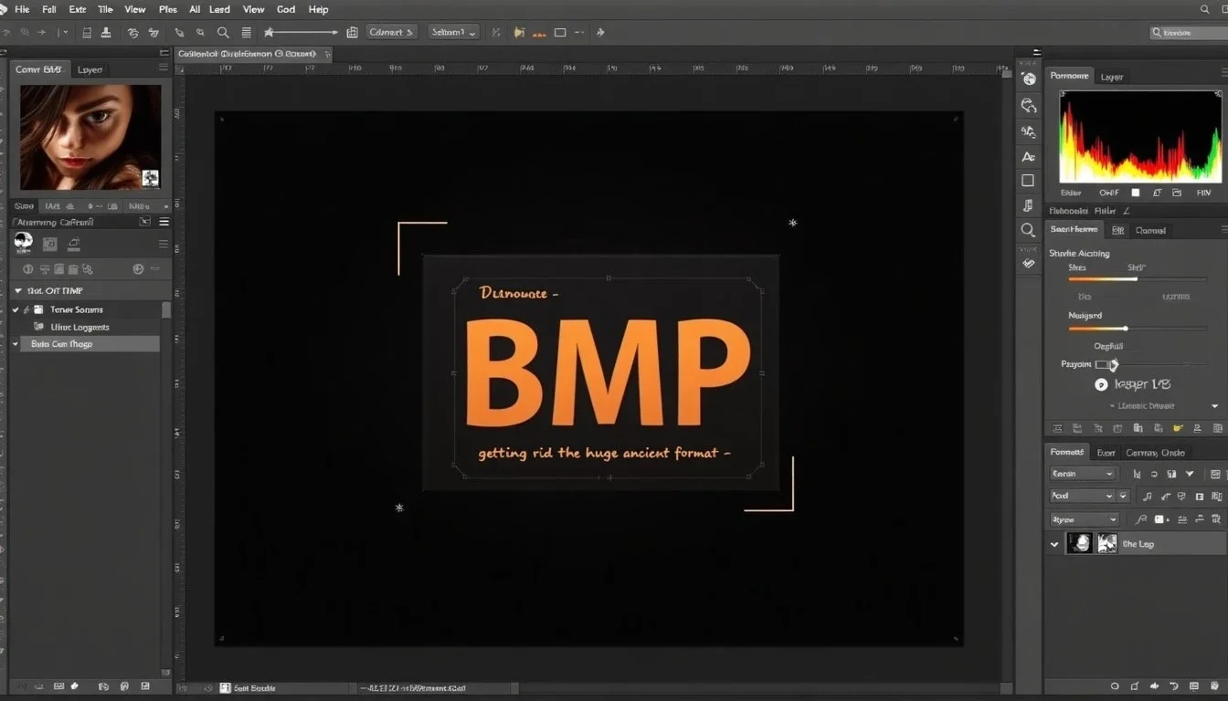Select the note tool in right tool strip

pyautogui.click(x=1029, y=206)
